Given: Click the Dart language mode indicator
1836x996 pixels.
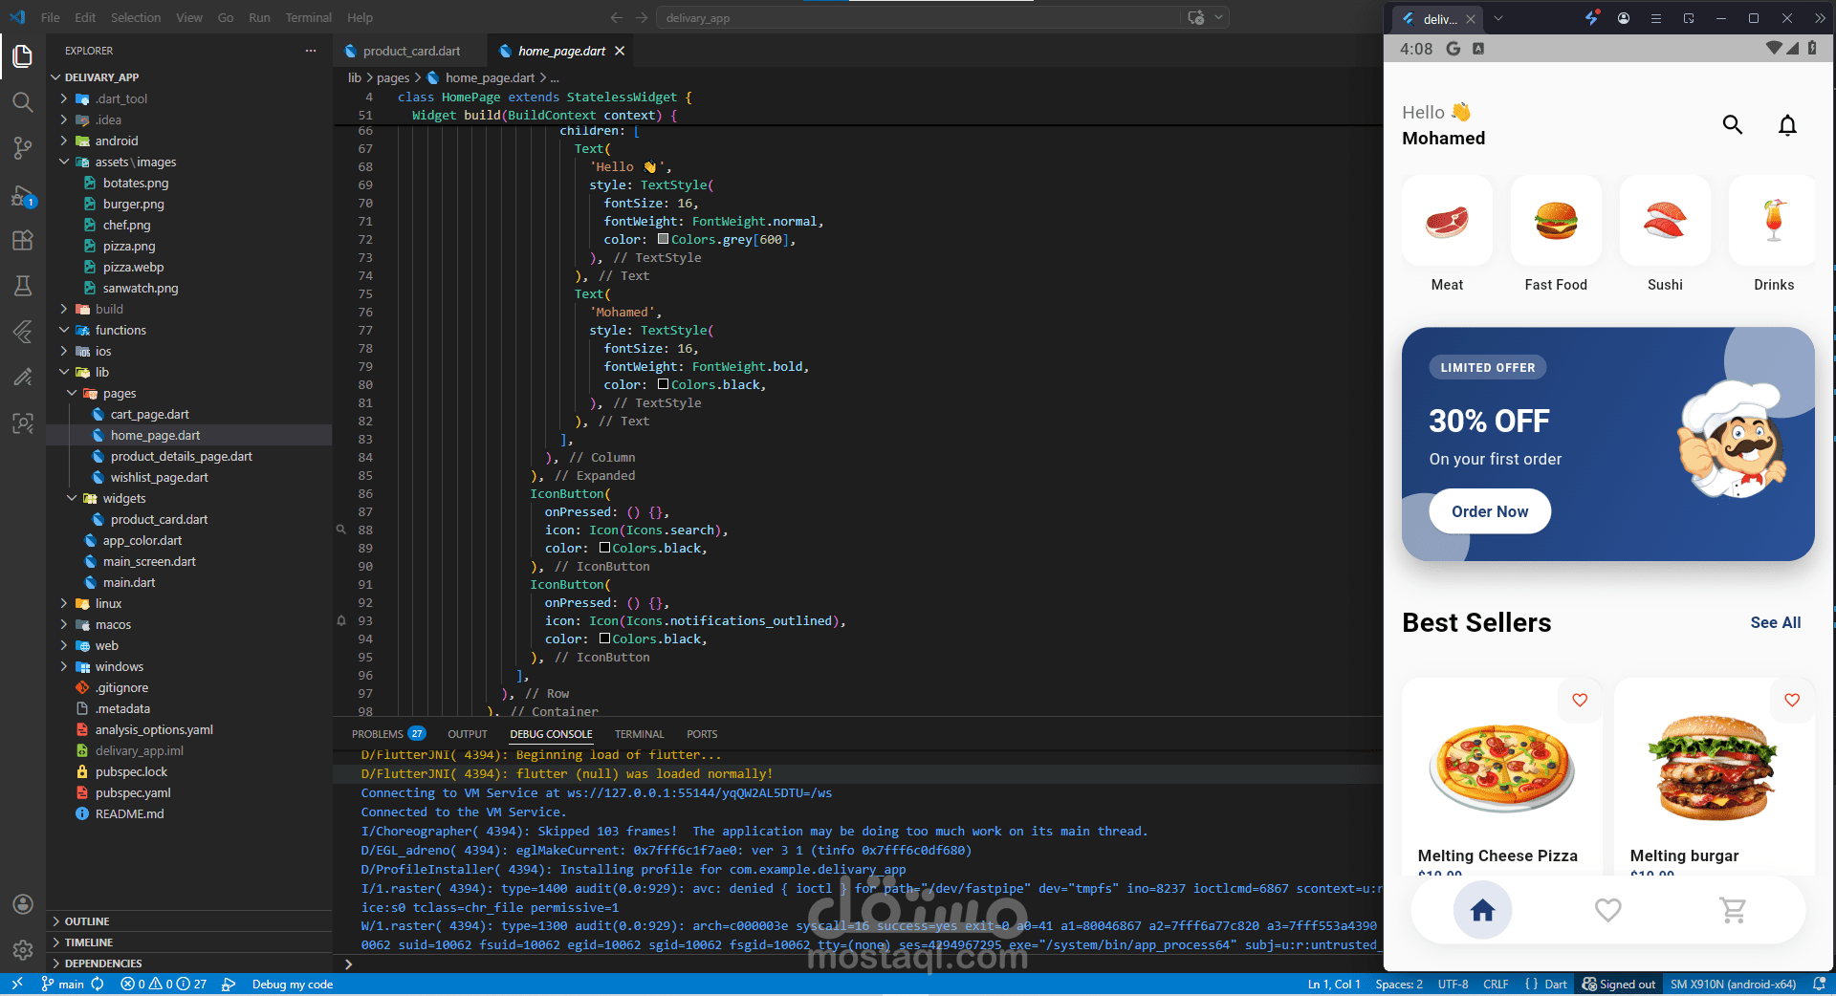Looking at the screenshot, I should click(1556, 985).
